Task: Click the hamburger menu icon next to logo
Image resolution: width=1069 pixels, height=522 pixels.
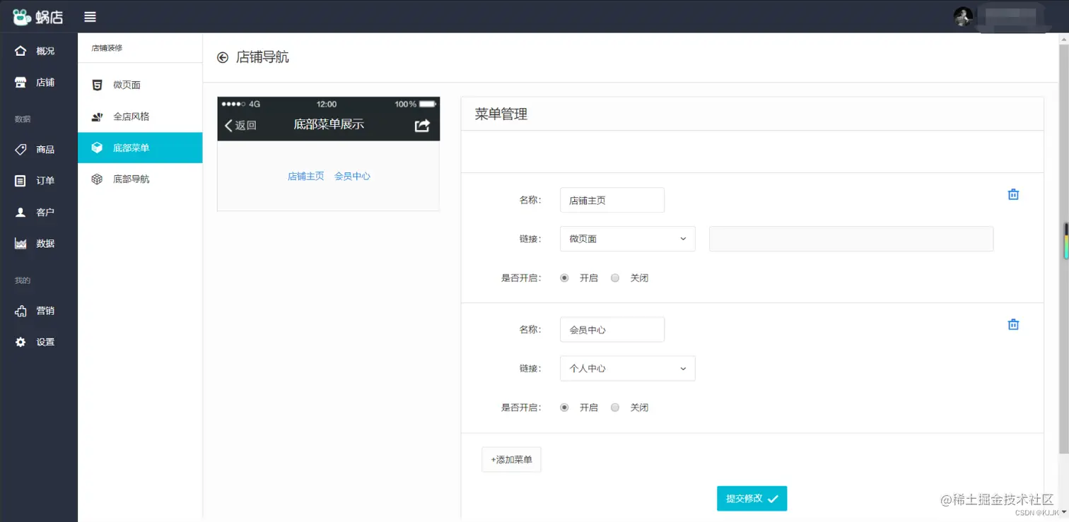Action: point(90,16)
